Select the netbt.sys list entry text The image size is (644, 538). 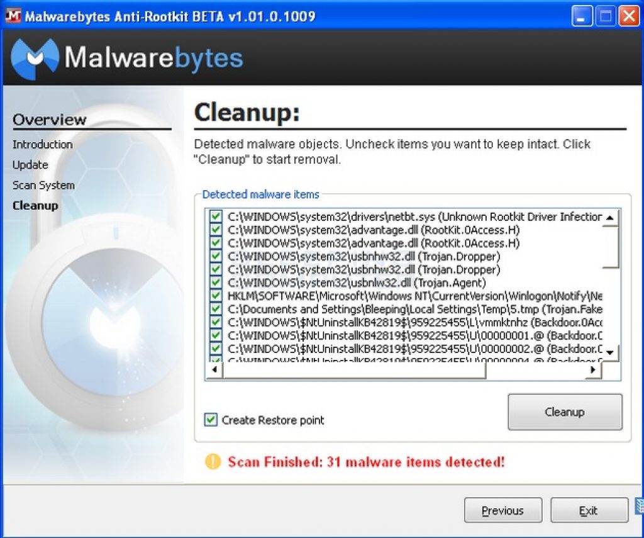415,216
